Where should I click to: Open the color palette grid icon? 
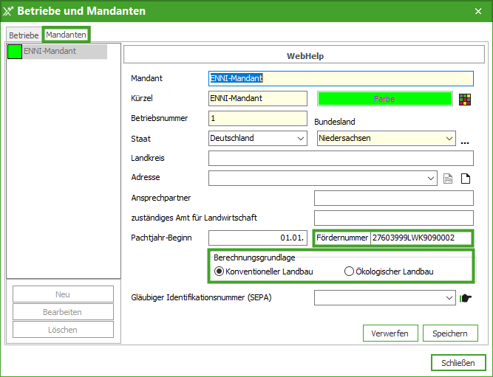[465, 99]
